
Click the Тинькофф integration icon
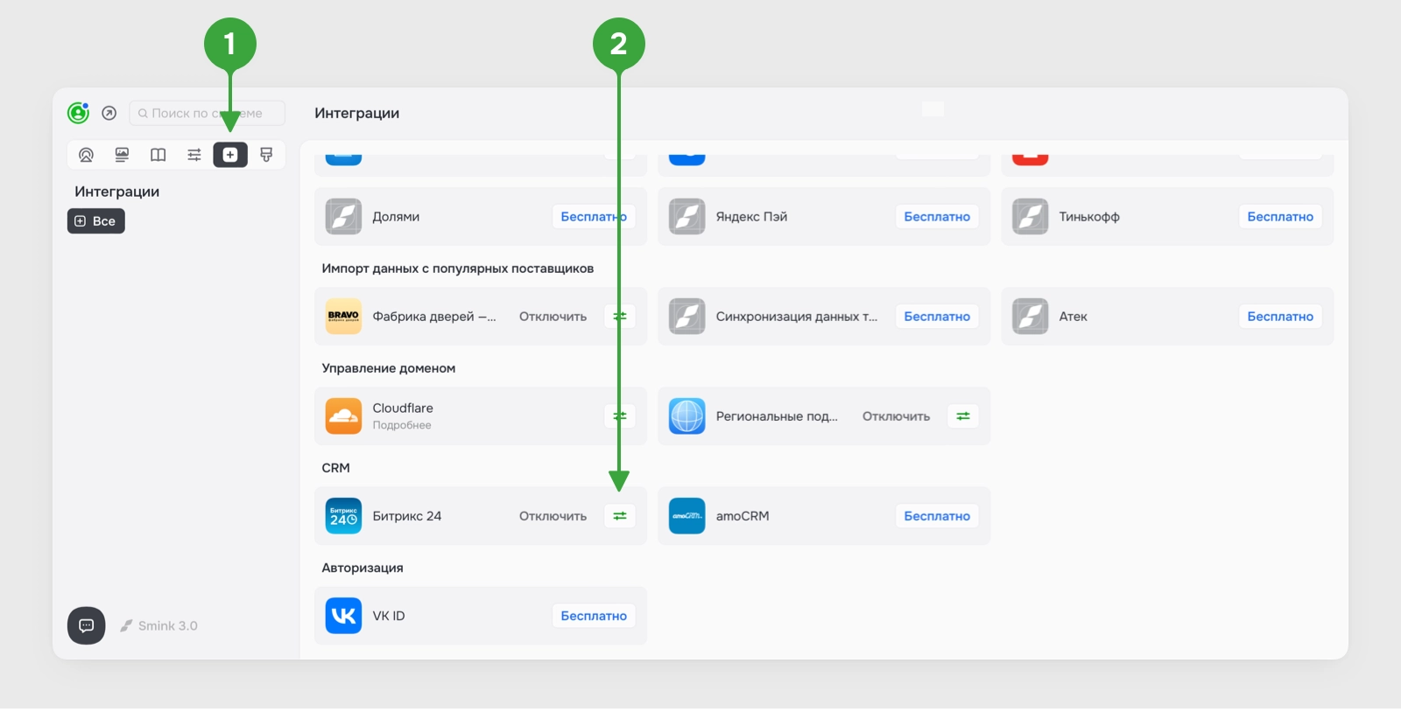click(x=1030, y=217)
